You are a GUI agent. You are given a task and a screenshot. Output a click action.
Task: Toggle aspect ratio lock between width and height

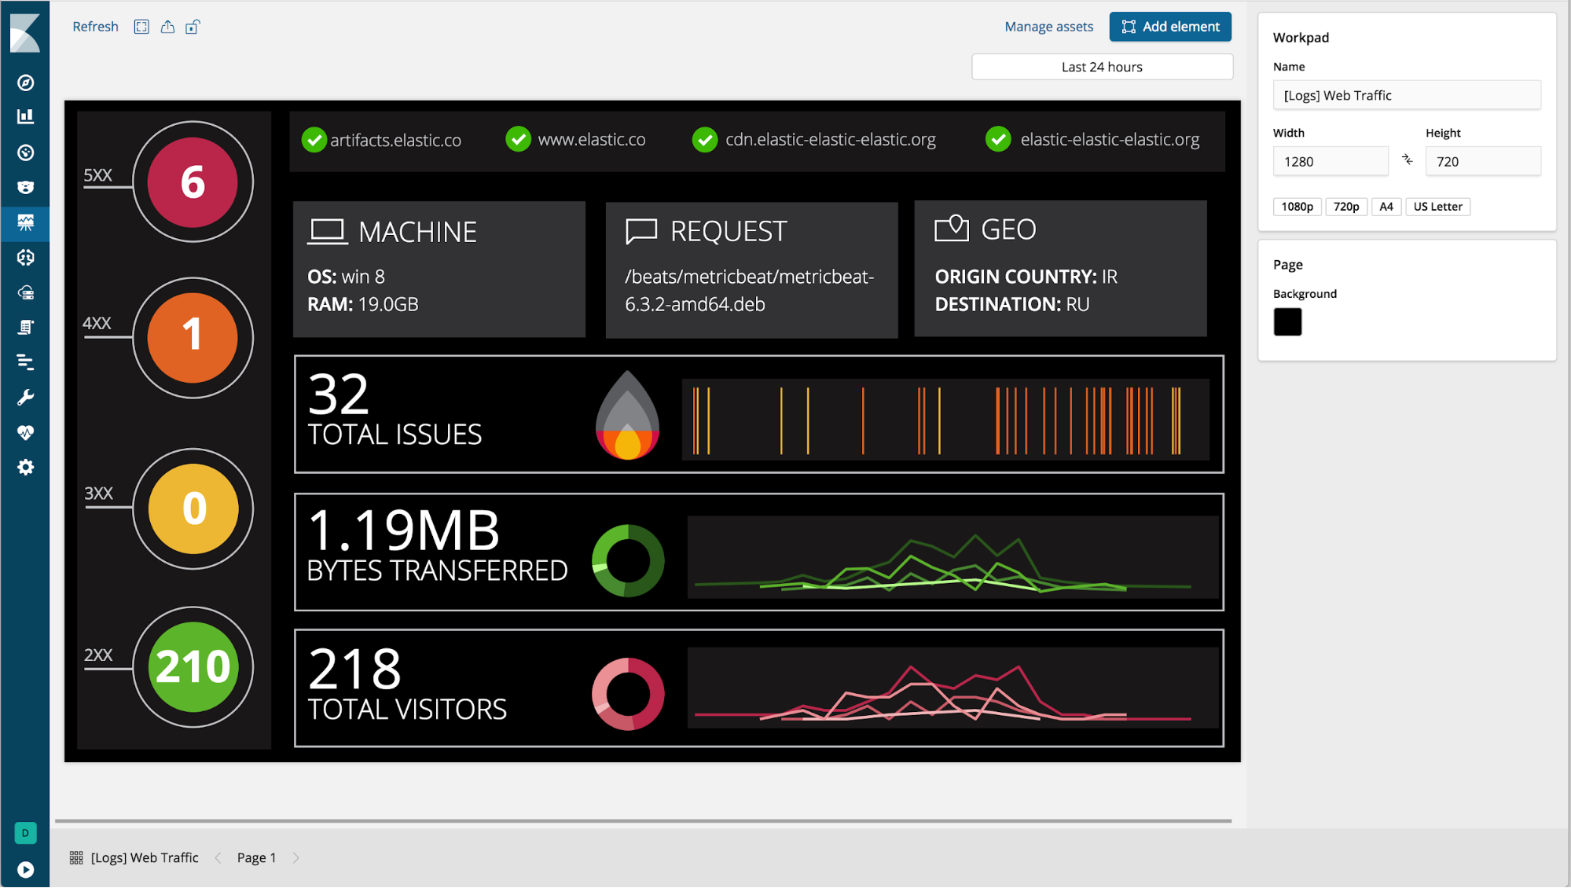[1408, 160]
